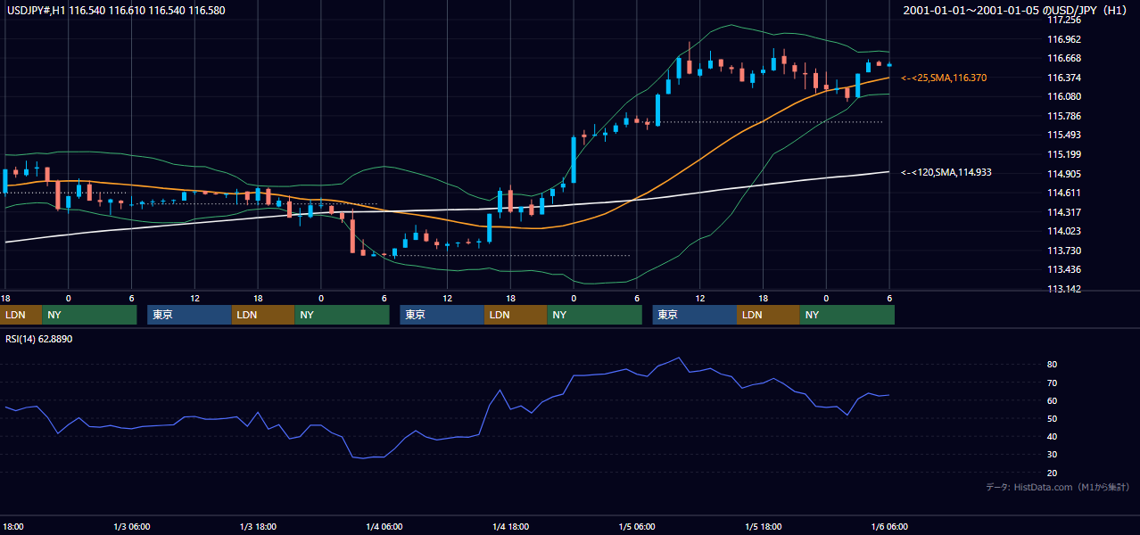
Task: Click RSI axis level 80
Action: (1052, 365)
